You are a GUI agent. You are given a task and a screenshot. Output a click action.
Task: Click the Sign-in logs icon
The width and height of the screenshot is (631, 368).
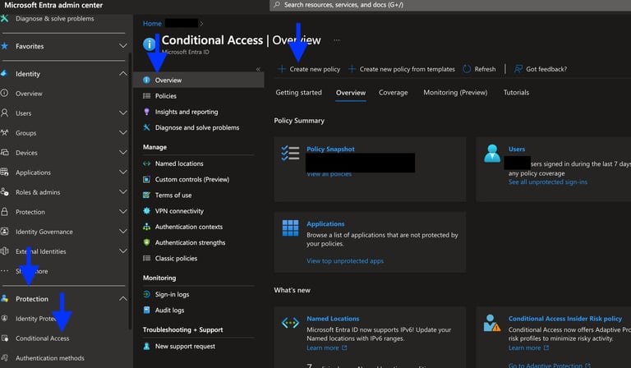pos(146,294)
